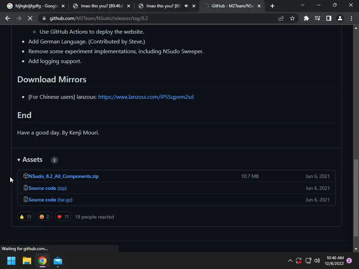This screenshot has height=269, width=359.
Task: Download NSudo_8.2_All_Components.zip
Action: [x=63, y=176]
